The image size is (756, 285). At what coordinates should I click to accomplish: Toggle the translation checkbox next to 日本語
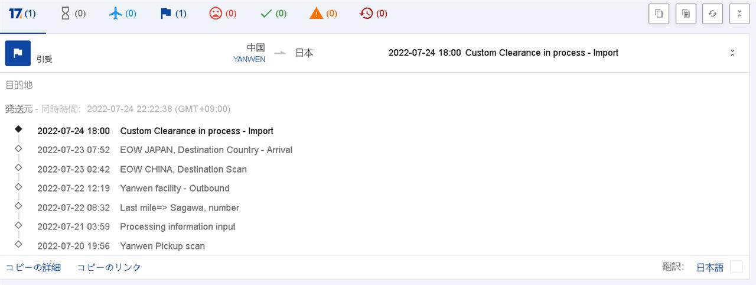click(x=736, y=267)
